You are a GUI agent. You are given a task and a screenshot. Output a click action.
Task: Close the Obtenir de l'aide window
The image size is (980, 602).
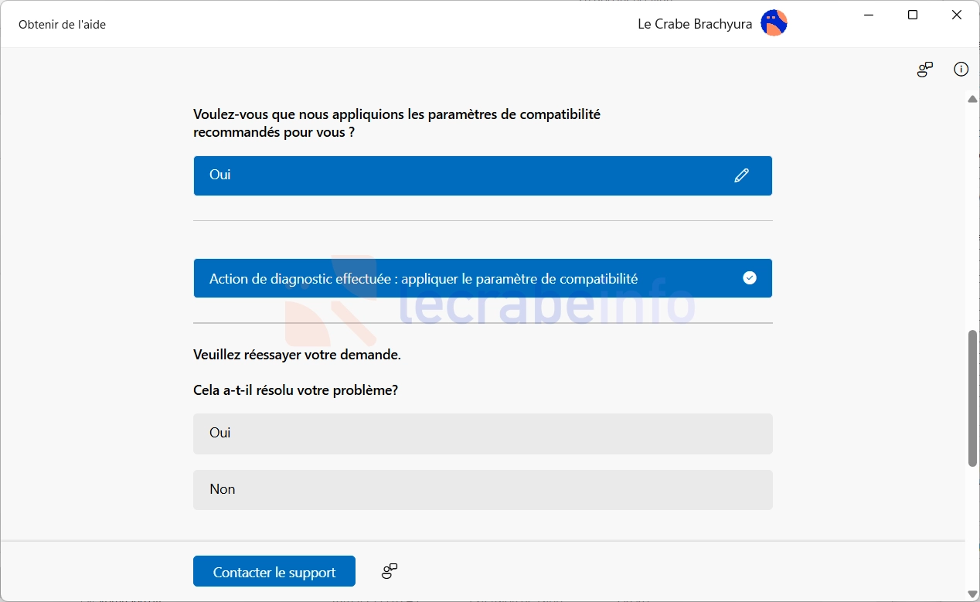pos(957,15)
